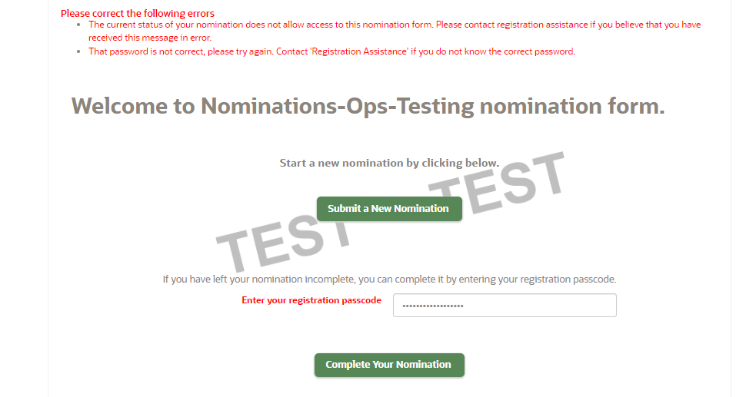Focus the registration passcode input field

click(505, 306)
